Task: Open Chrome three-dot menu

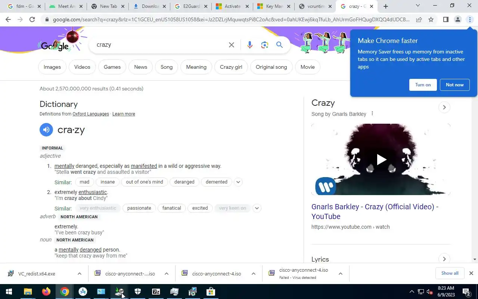Action: (470, 19)
